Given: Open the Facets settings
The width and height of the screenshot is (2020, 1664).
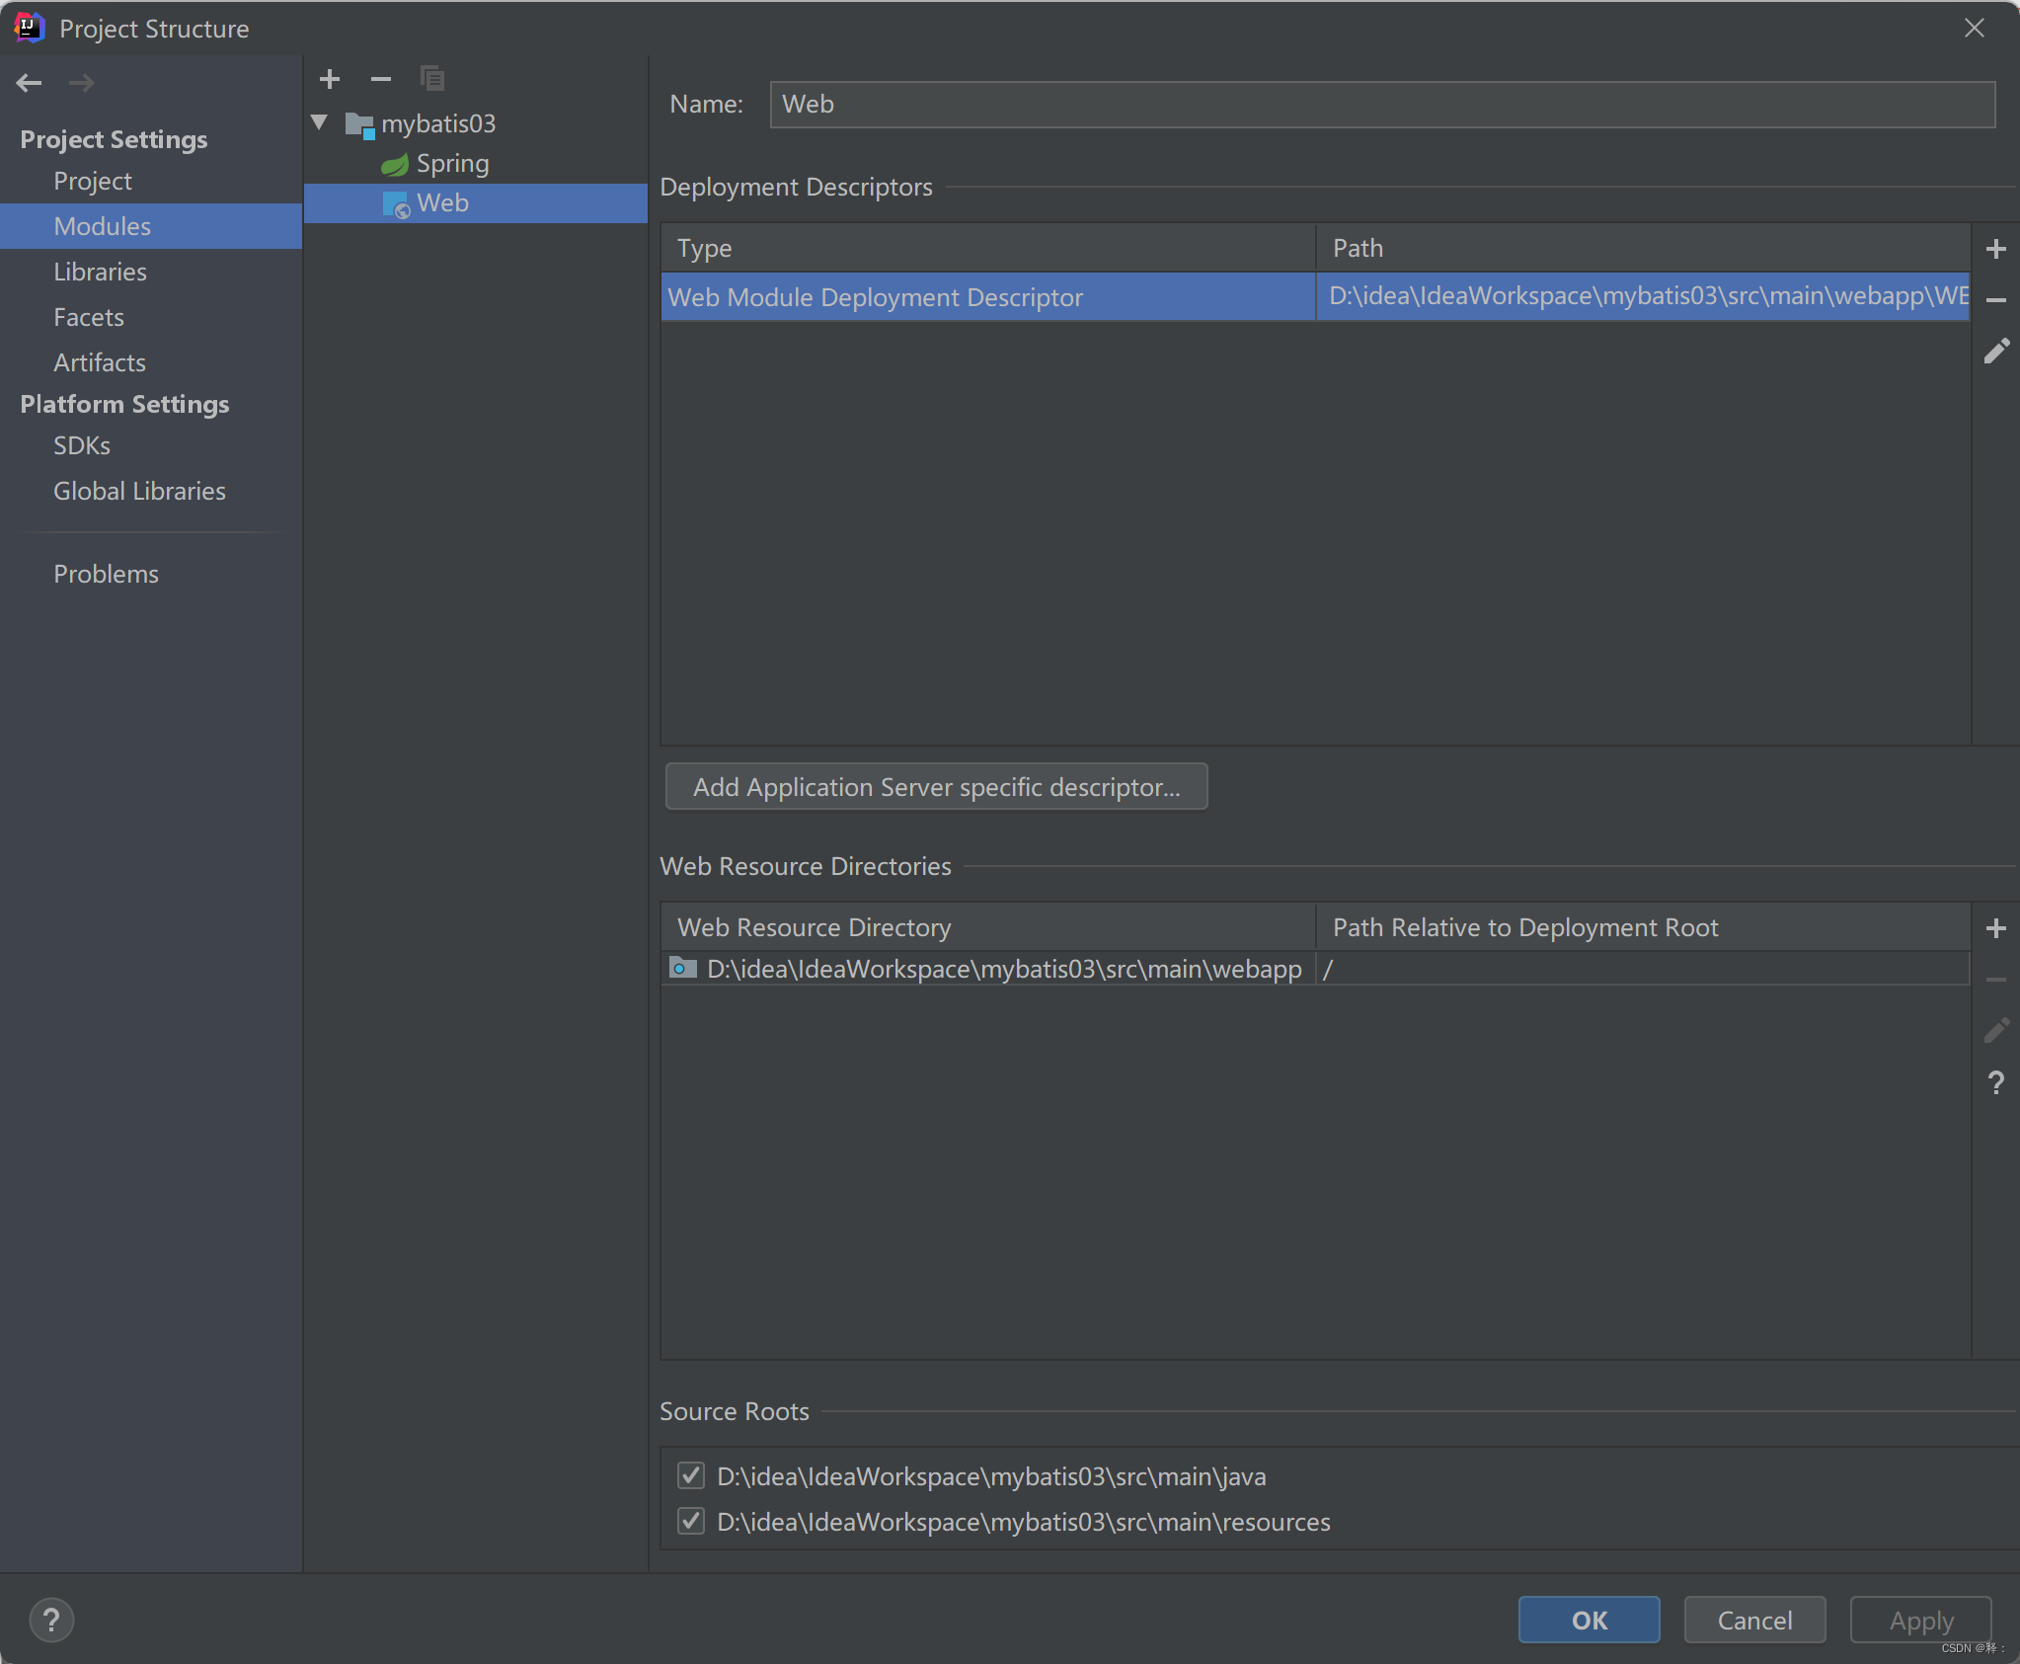Looking at the screenshot, I should [89, 317].
